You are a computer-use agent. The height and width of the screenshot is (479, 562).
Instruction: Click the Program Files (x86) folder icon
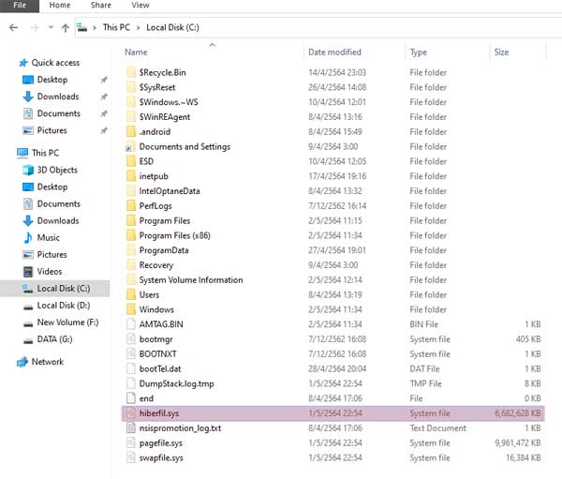pyautogui.click(x=130, y=235)
